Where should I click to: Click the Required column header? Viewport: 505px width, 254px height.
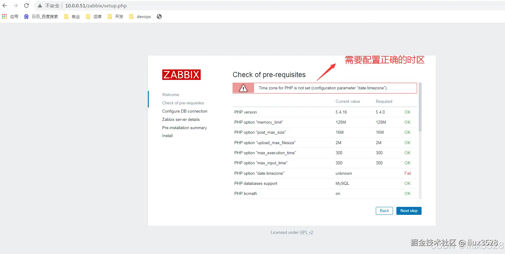(384, 101)
